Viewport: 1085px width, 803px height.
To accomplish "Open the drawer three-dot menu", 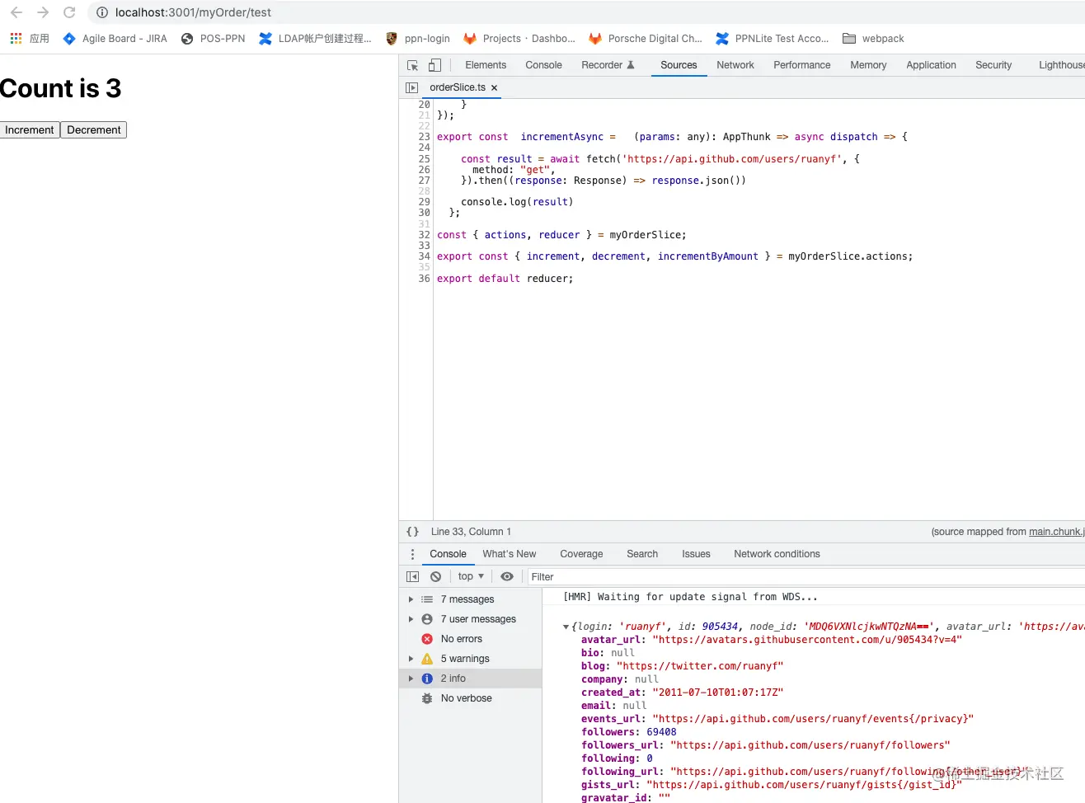I will tap(413, 554).
